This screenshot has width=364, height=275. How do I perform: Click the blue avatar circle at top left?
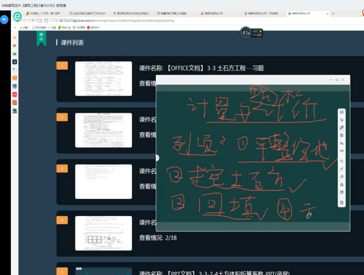[x=4, y=19]
